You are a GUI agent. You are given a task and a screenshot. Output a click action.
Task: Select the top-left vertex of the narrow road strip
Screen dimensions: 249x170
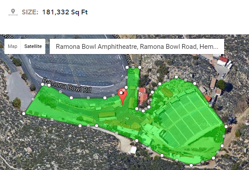click(127, 68)
